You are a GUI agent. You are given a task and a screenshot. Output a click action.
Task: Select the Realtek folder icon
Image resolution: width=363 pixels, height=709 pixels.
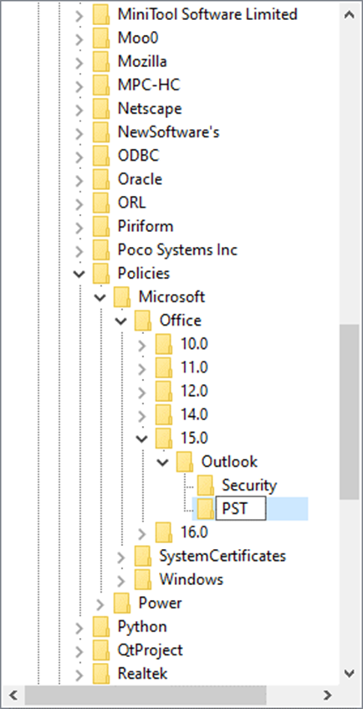click(x=101, y=674)
